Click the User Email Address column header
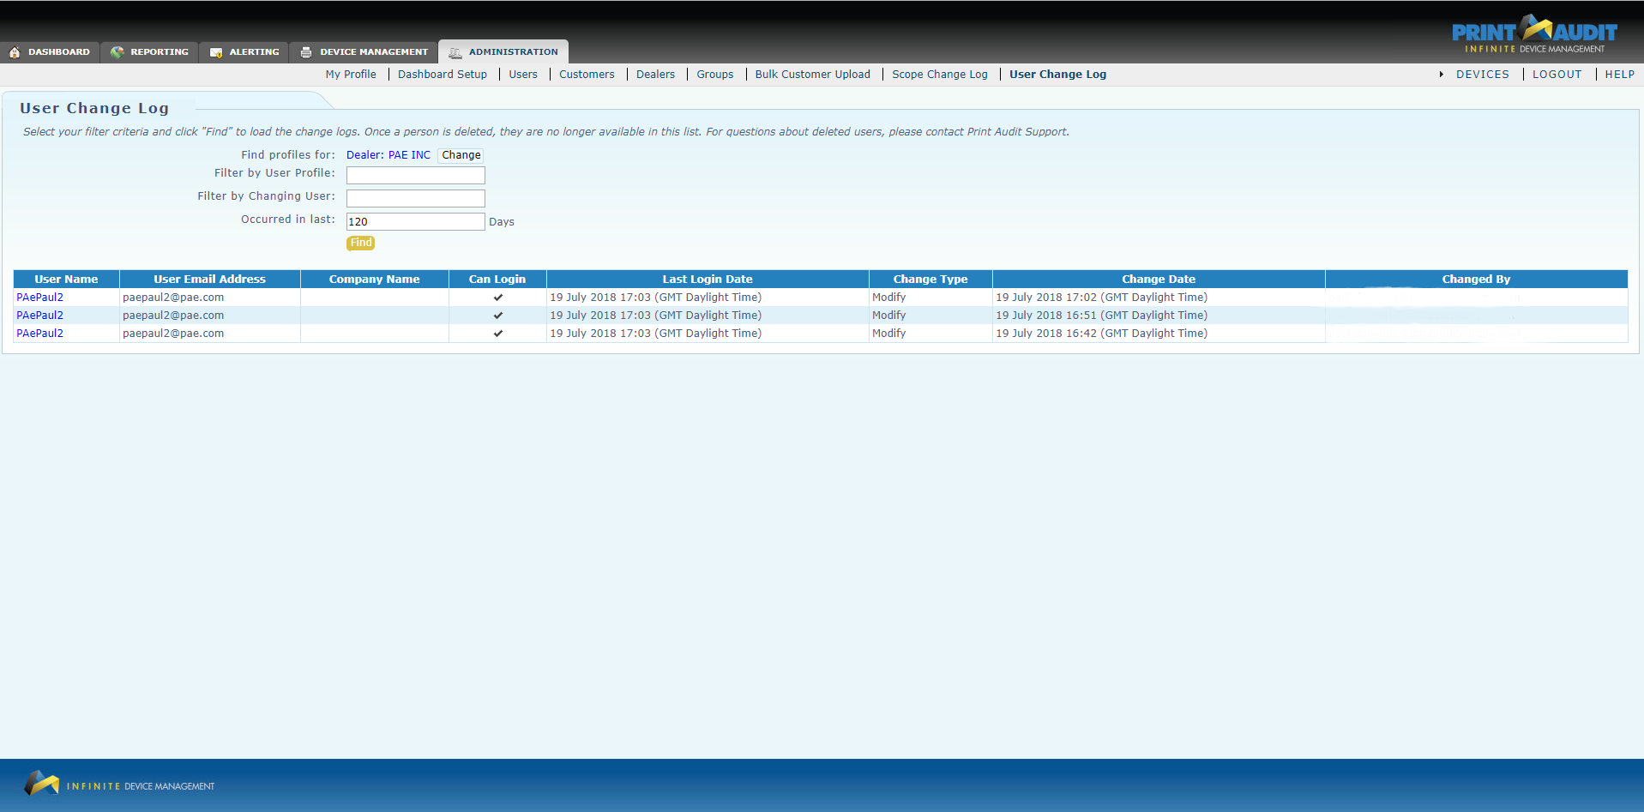This screenshot has height=812, width=1644. 210,279
